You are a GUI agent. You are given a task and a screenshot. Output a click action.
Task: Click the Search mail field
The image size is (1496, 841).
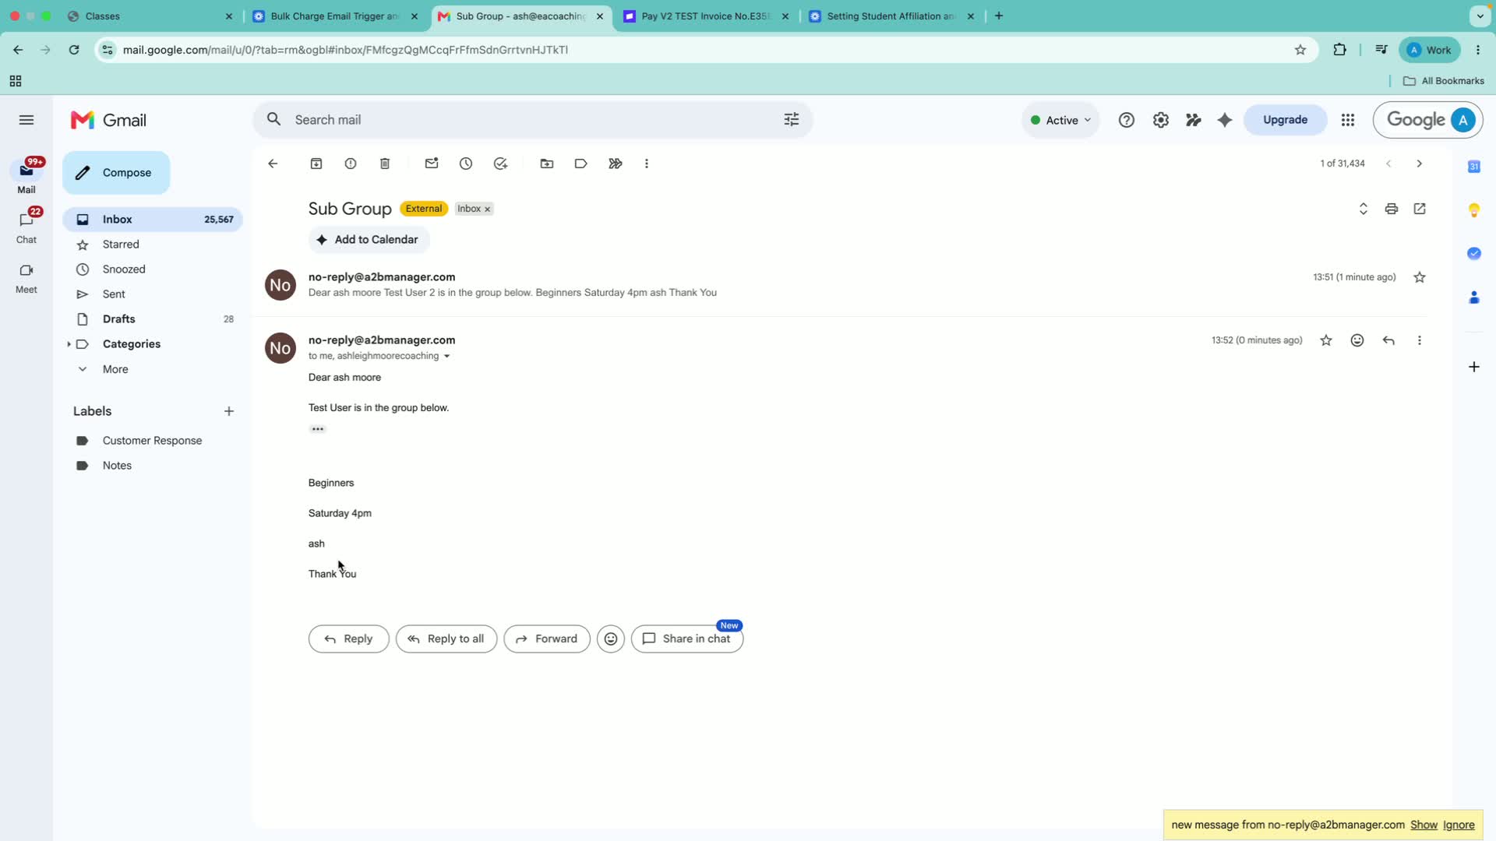[533, 120]
